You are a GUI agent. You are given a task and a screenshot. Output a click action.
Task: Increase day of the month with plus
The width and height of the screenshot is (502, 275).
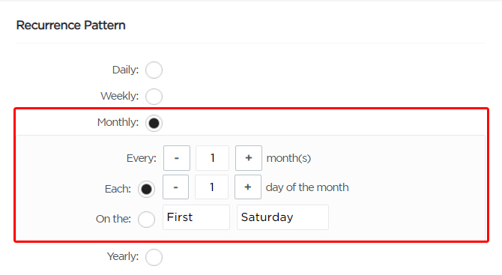point(248,187)
